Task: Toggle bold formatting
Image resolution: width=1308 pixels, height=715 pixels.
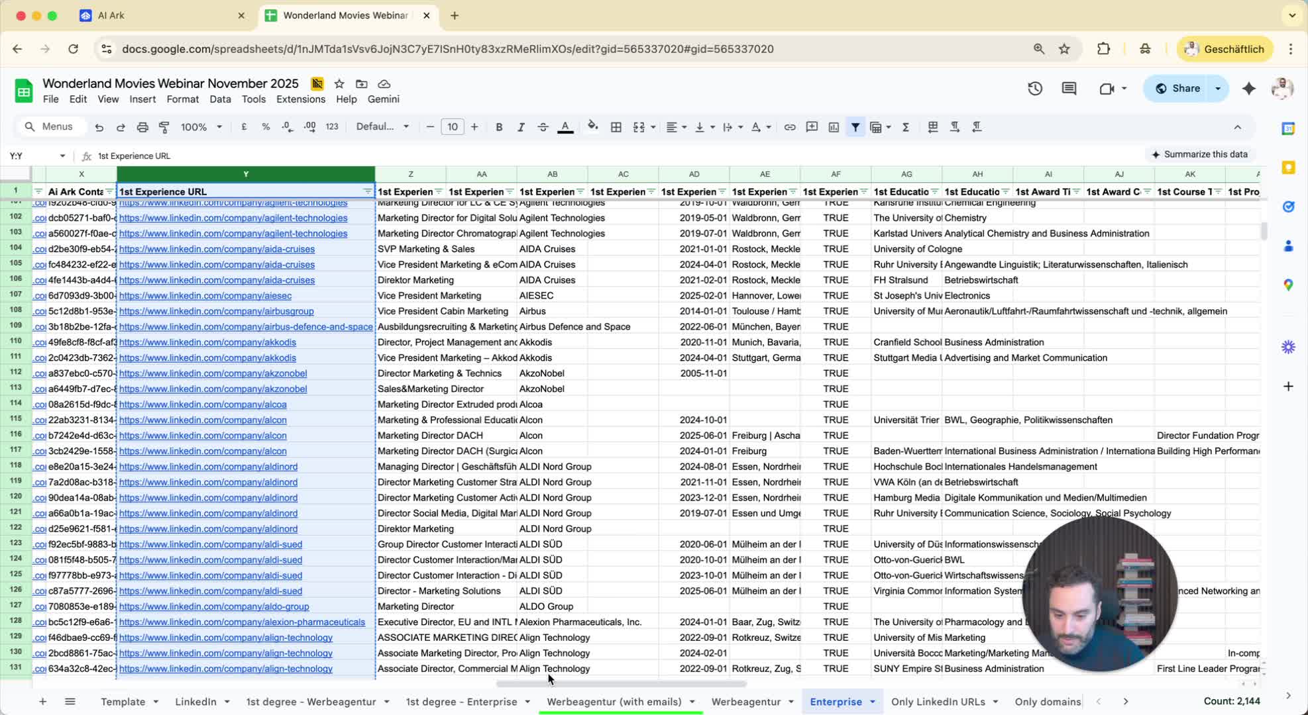Action: pos(499,127)
